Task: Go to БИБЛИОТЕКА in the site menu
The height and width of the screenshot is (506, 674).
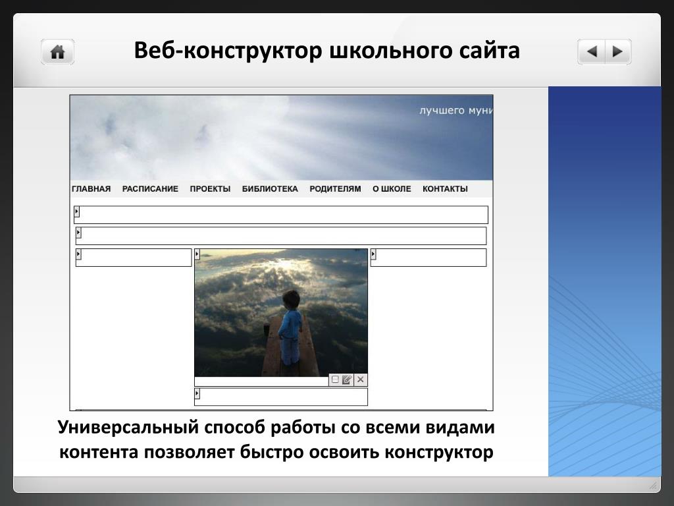Action: (270, 189)
